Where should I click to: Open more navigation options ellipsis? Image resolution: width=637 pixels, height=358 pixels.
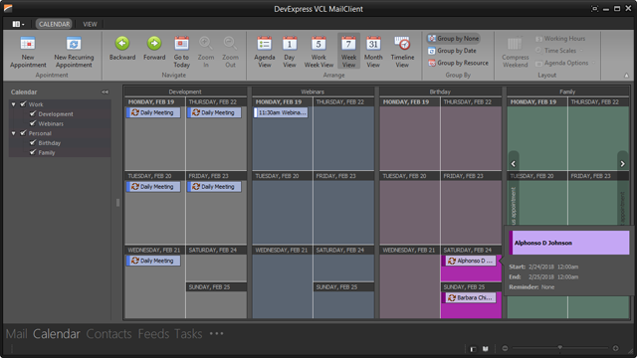[216, 334]
